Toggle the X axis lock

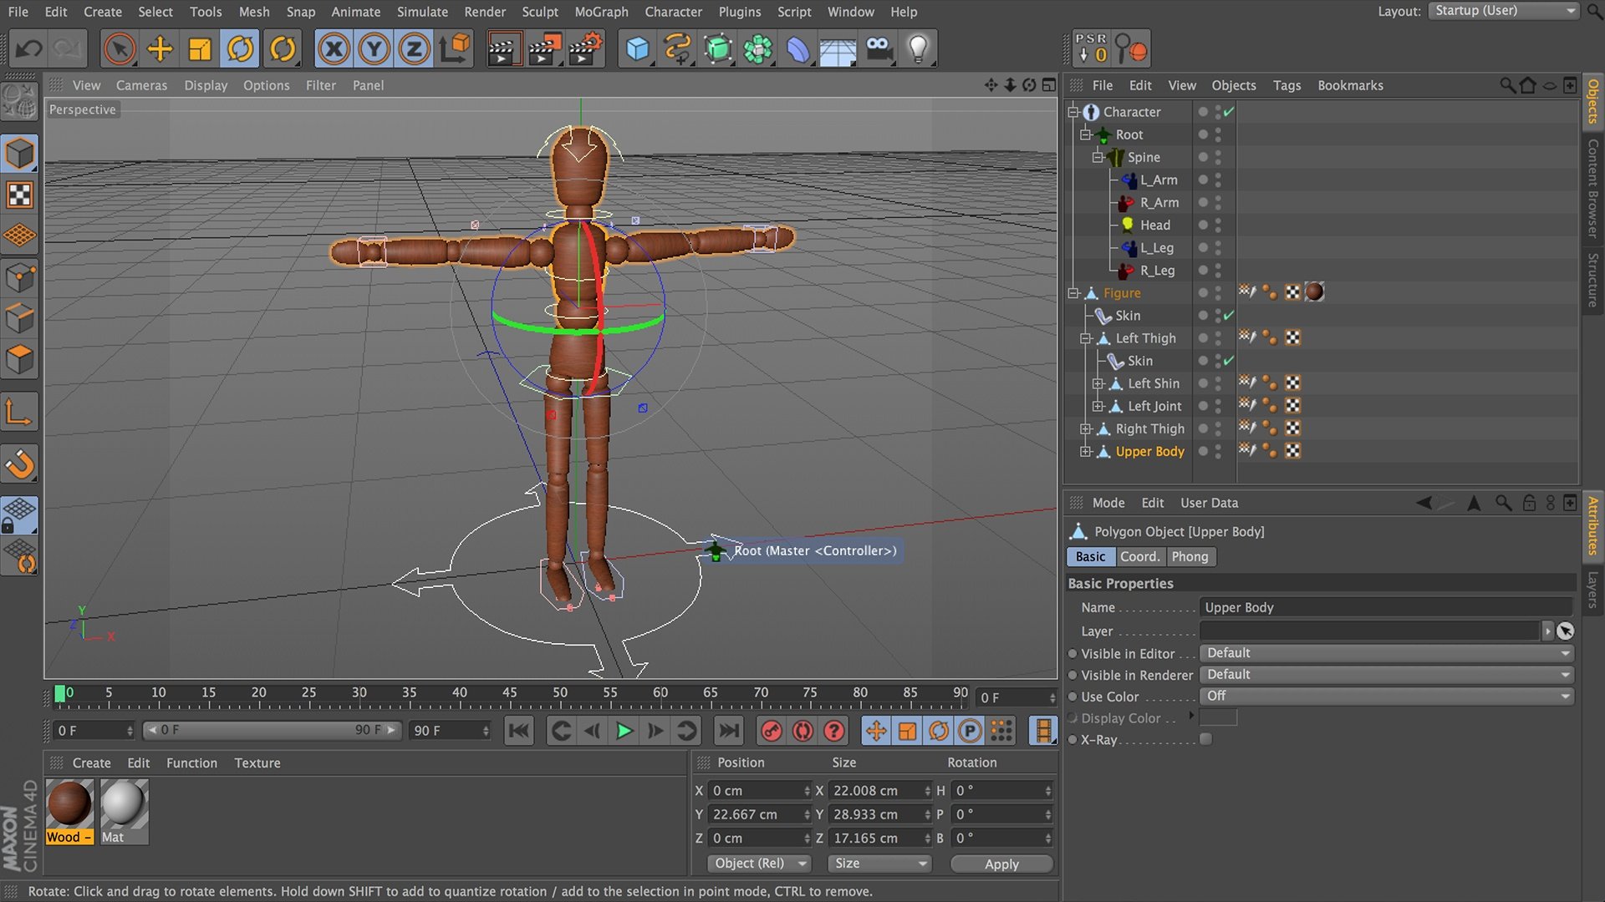pyautogui.click(x=334, y=49)
